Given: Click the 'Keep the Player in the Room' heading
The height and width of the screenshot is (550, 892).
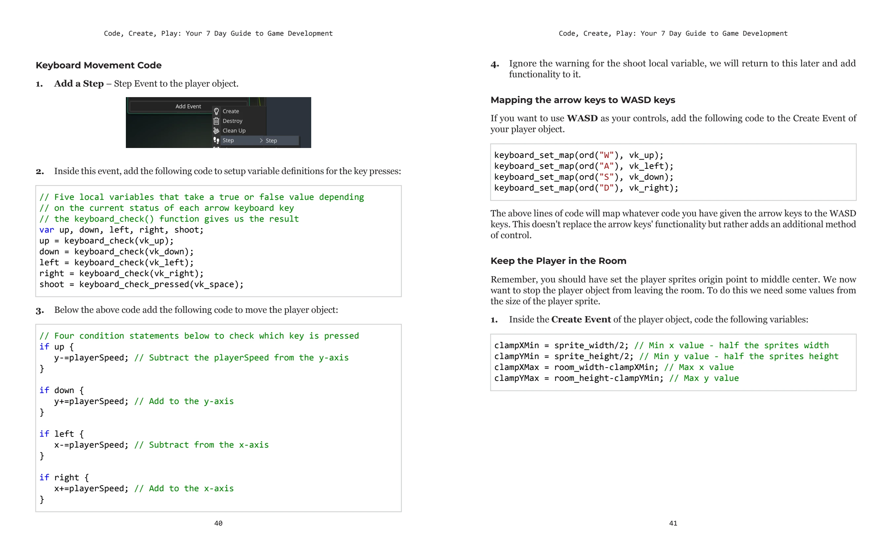Looking at the screenshot, I should pos(558,261).
